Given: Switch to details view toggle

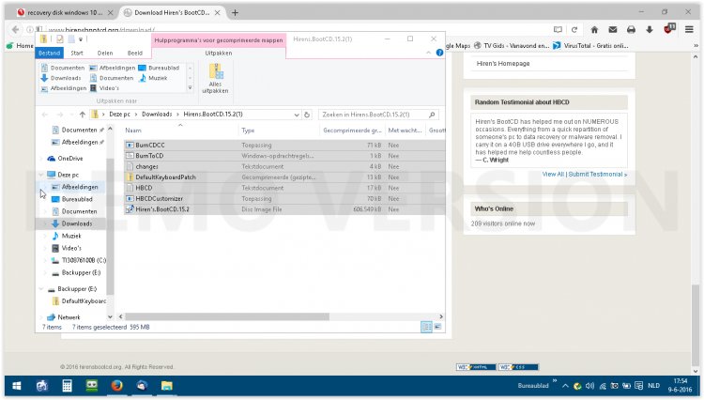Looking at the screenshot, I should (426, 327).
